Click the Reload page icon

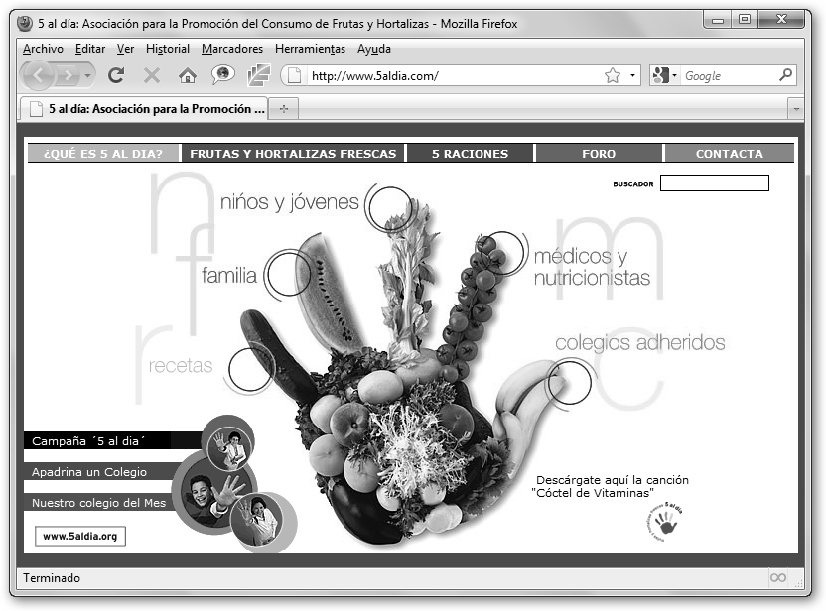tap(116, 75)
